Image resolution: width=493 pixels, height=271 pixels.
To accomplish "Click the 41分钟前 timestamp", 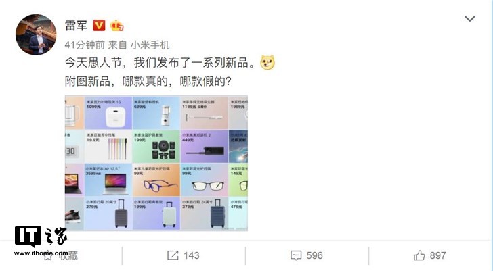I will click(x=85, y=45).
